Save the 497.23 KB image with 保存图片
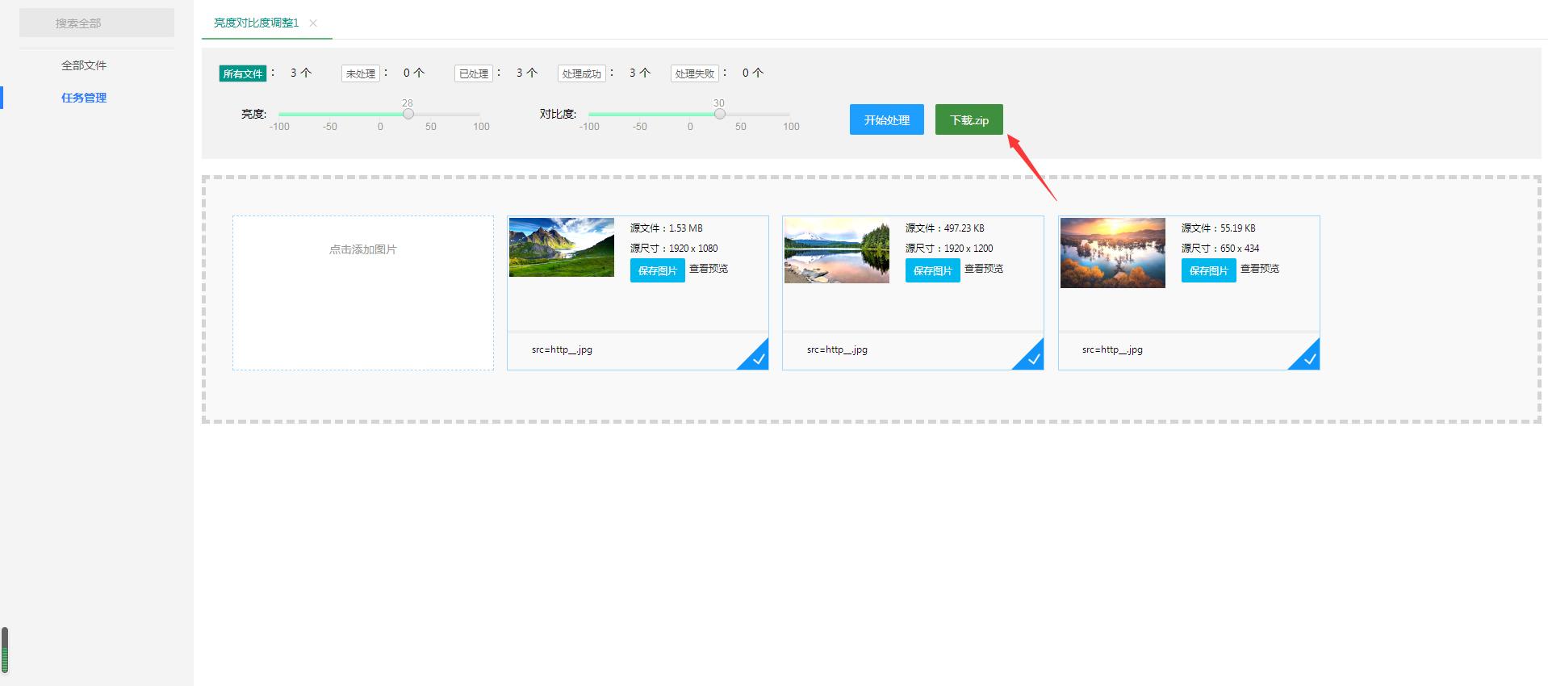The height and width of the screenshot is (686, 1548). click(933, 270)
